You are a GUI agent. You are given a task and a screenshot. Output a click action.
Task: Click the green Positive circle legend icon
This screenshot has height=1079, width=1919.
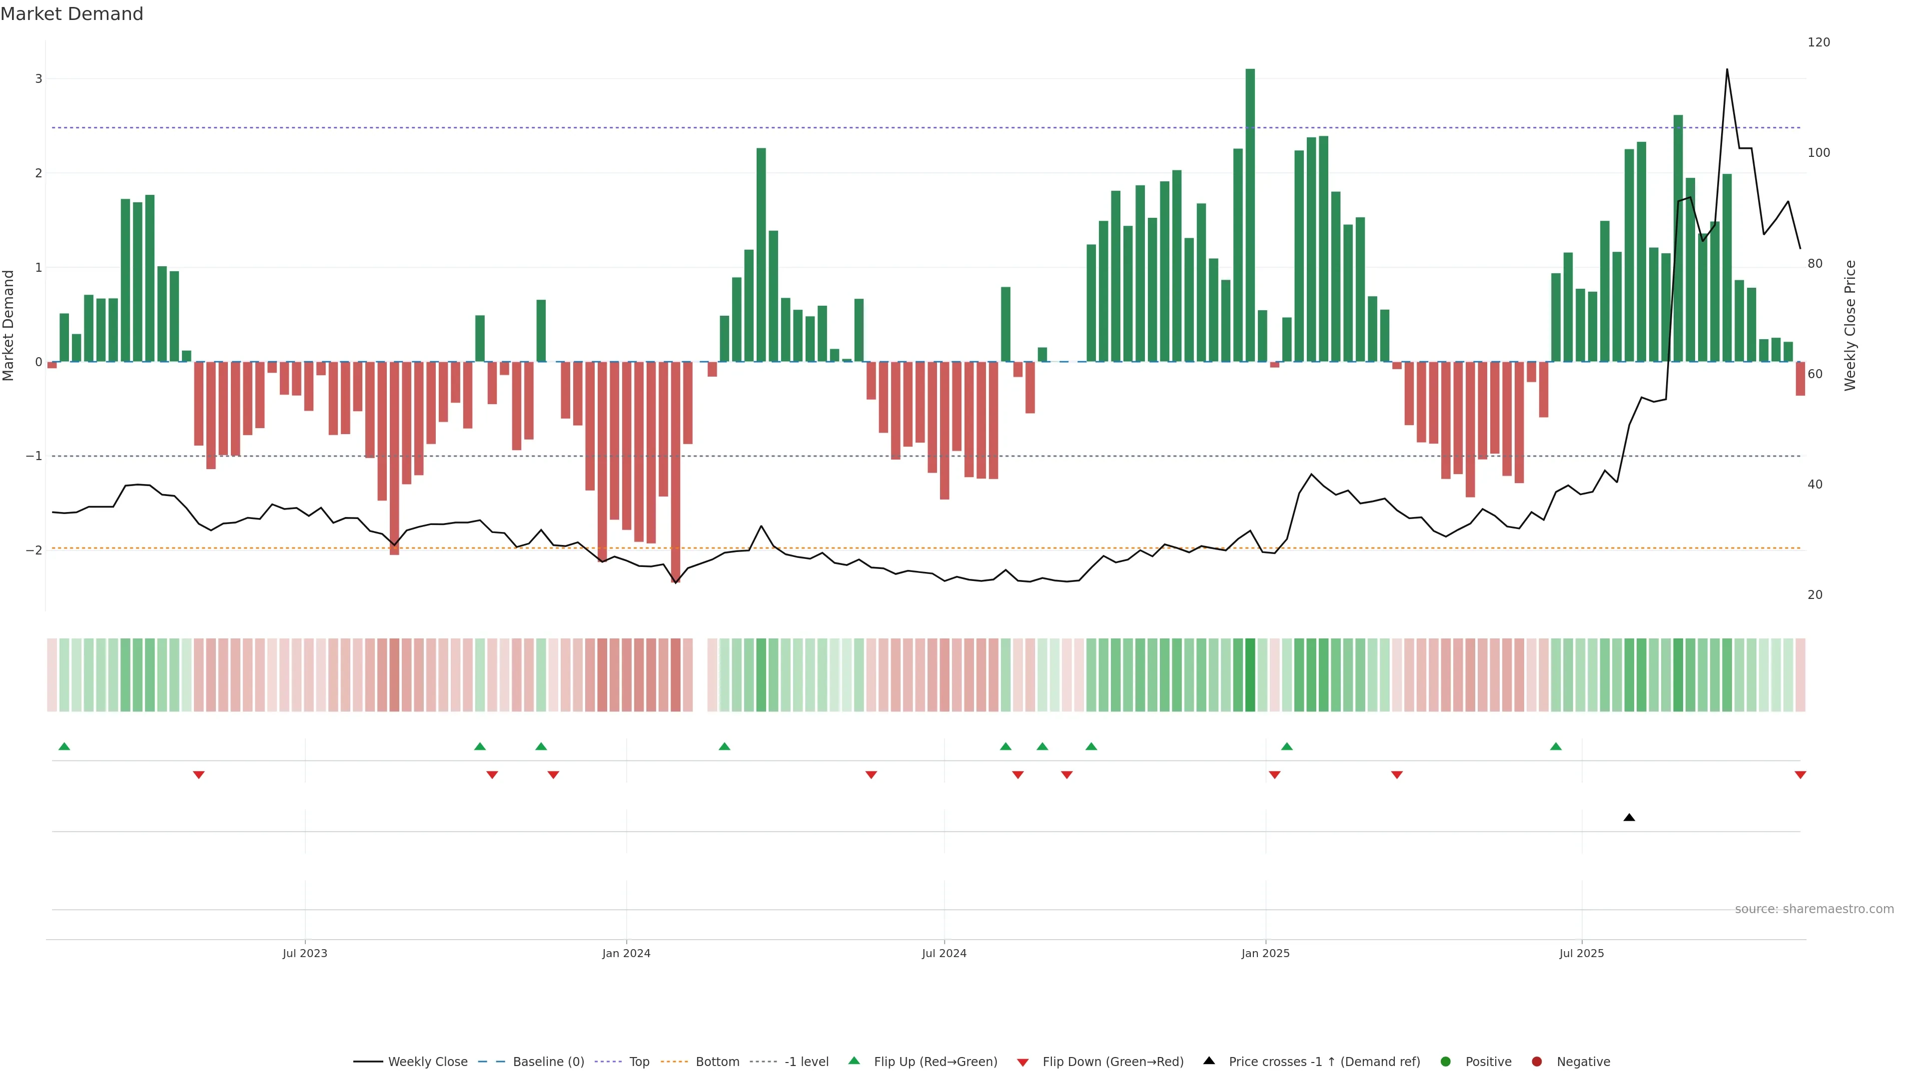[x=1446, y=1061]
